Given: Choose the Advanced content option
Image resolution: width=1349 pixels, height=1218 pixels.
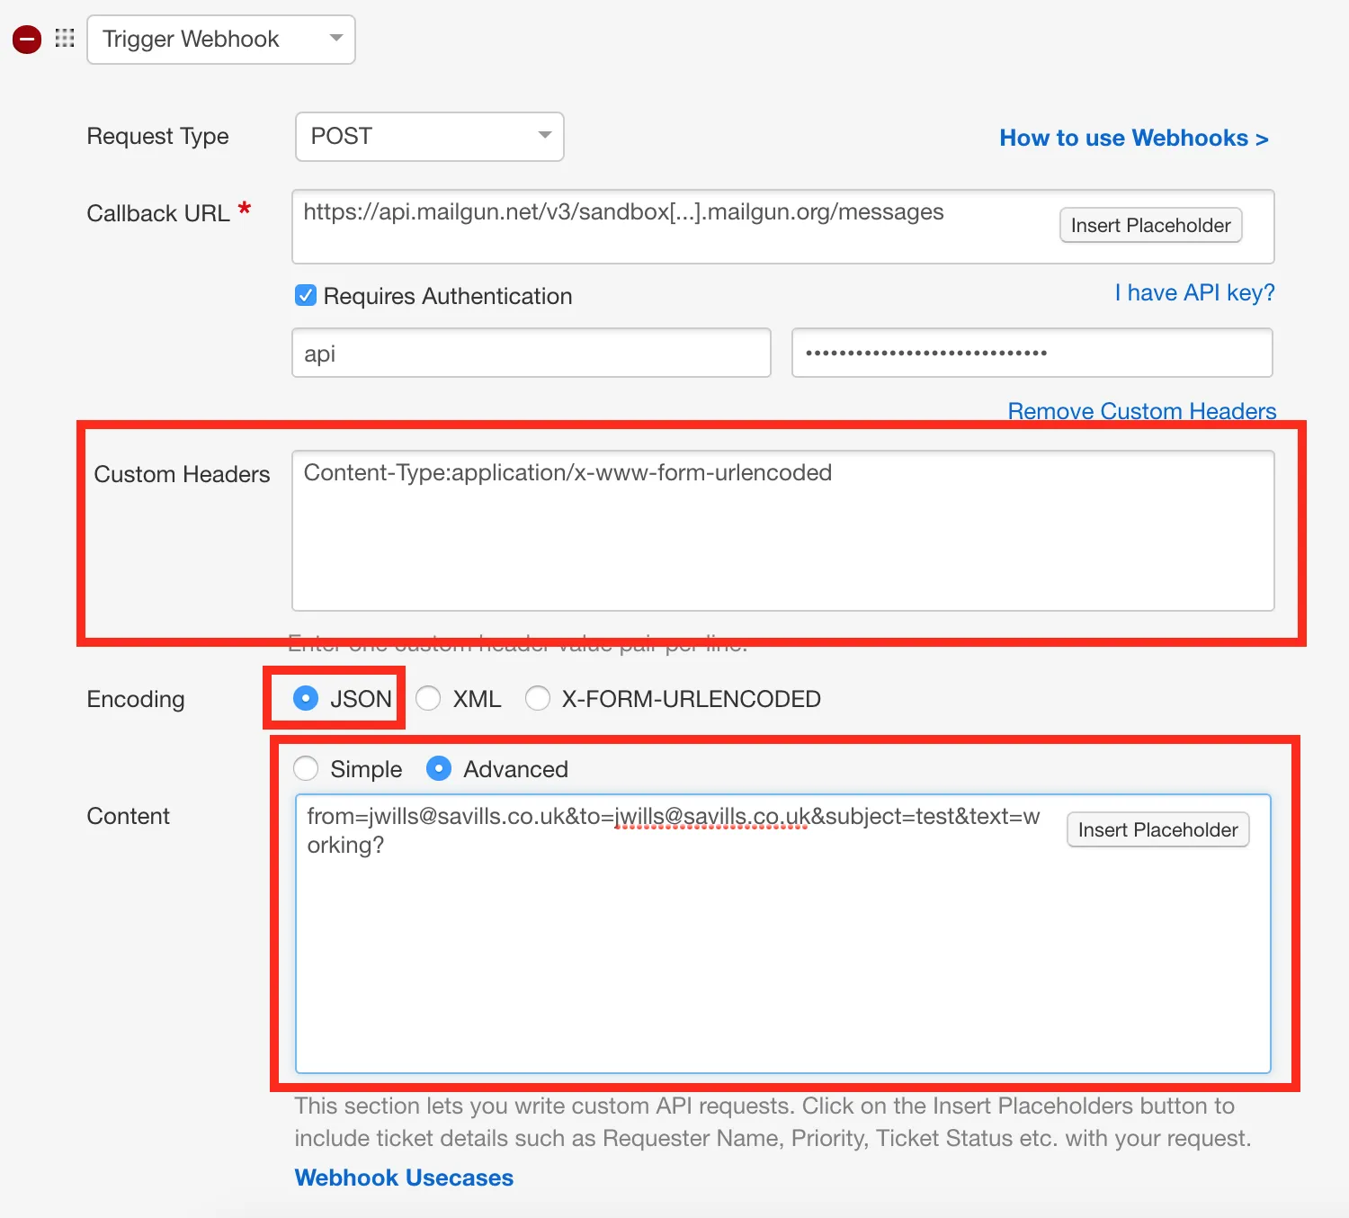Looking at the screenshot, I should point(439,768).
